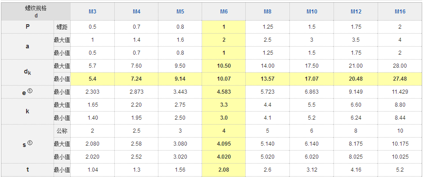Click t min value 1.04
Image resolution: width=424 pixels, height=177 pixels.
point(92,170)
